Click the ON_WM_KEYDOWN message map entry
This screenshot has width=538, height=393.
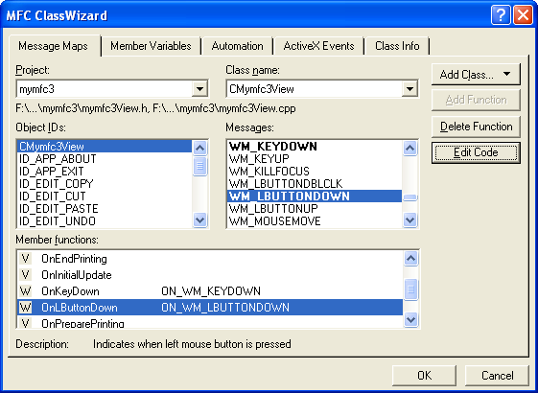pyautogui.click(x=211, y=291)
